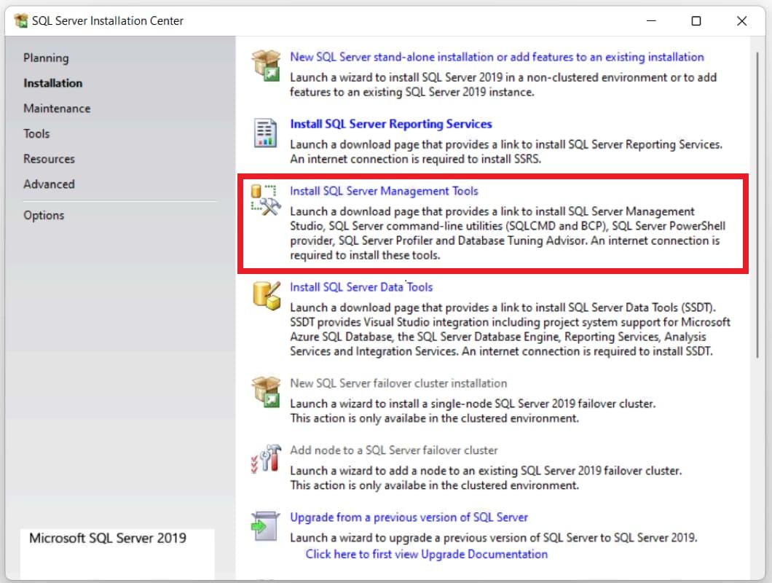The width and height of the screenshot is (772, 583).
Task: Select the Installation section in sidebar
Action: click(52, 83)
